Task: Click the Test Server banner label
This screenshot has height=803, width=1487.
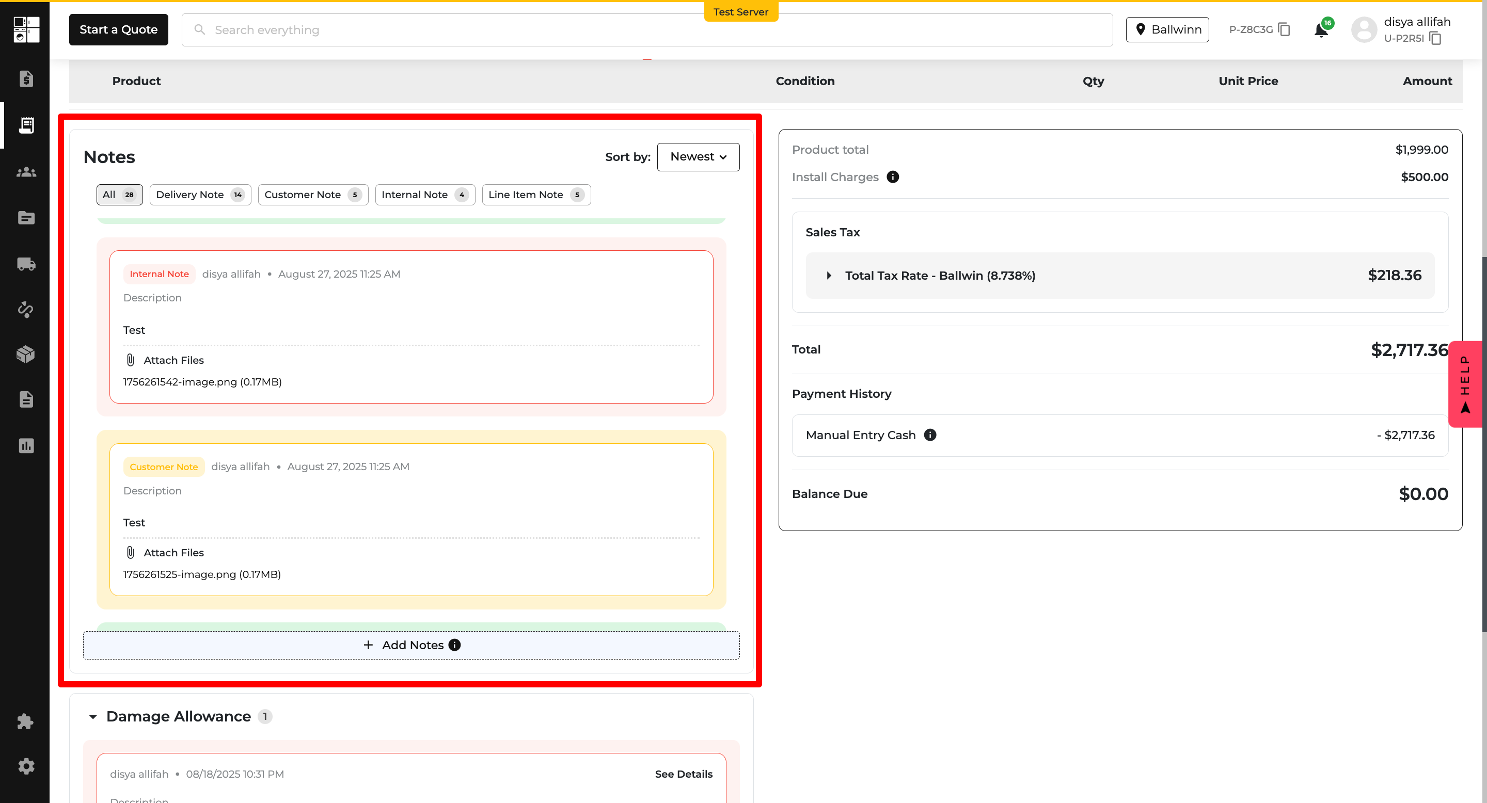Action: click(740, 11)
